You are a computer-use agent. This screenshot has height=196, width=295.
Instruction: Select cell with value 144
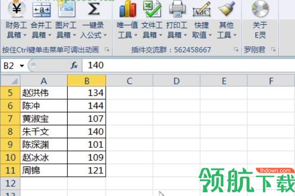(86, 106)
